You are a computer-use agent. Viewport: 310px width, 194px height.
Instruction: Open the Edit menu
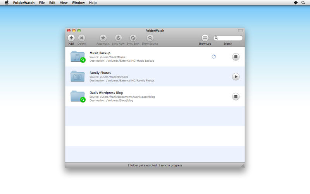coord(52,3)
